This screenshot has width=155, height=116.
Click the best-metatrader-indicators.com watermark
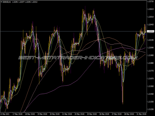78,57
